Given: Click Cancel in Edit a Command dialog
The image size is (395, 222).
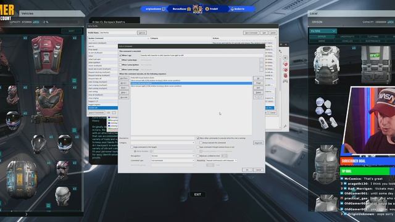Looking at the screenshot, I should 259,170.
